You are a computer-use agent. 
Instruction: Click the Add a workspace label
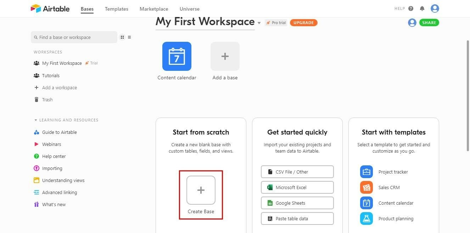pos(60,87)
